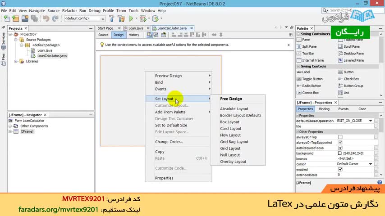The image size is (385, 216).
Task: Click the background color swatch
Action: click(x=340, y=153)
